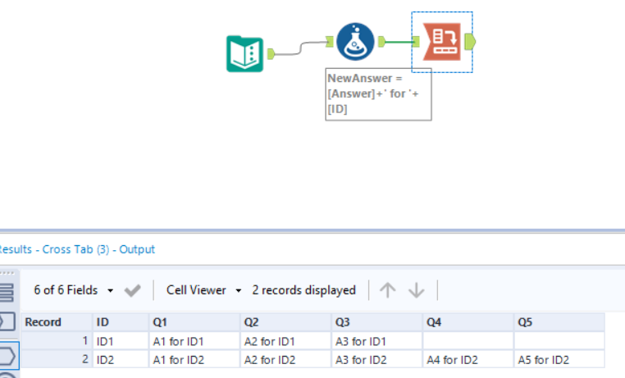Click the NewAnswer formula annotation box
Viewport: 625px width, 378px height.
[x=378, y=93]
